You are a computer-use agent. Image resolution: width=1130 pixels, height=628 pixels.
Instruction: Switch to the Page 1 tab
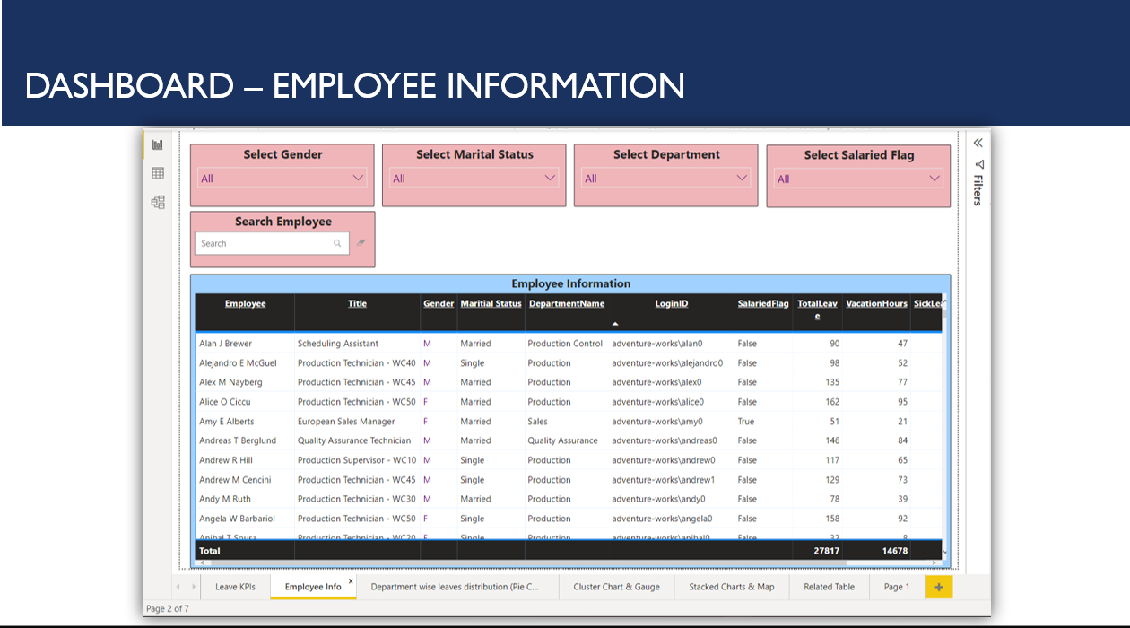tap(896, 587)
